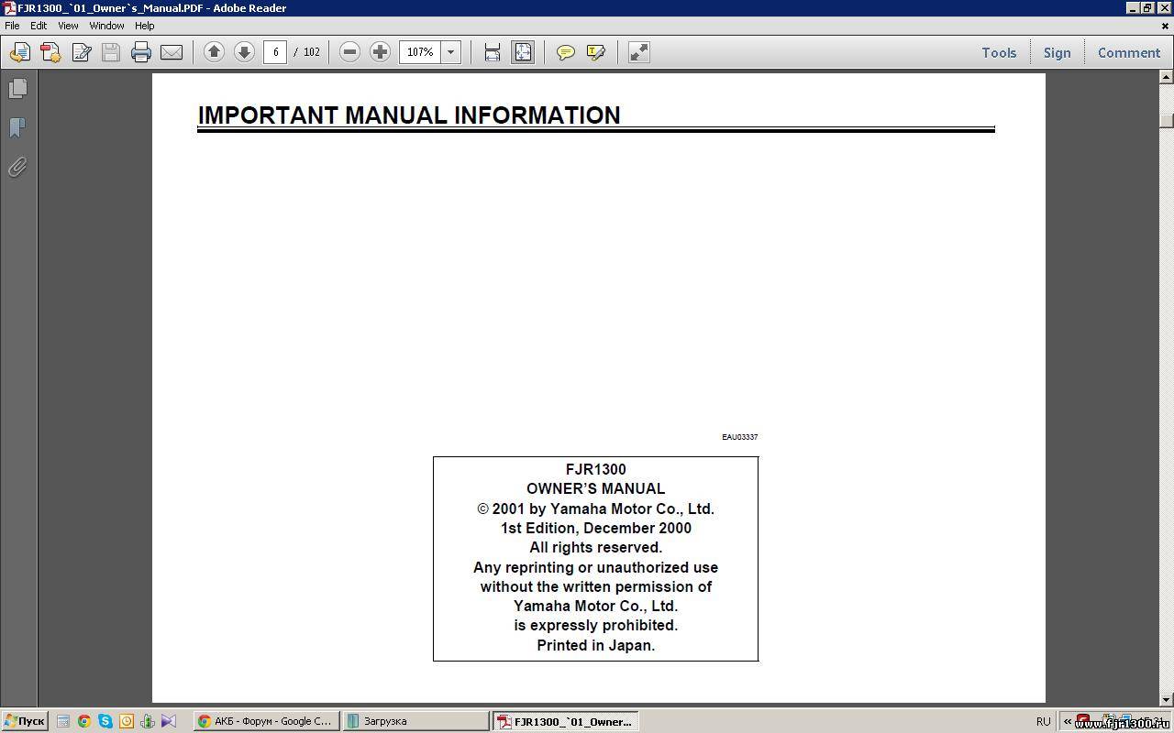1174x733 pixels.
Task: Show Page Thumbnails panel in sidebar
Action: pos(17,88)
